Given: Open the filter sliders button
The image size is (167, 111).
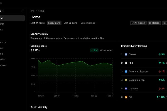Looking at the screenshot, I should (164, 23).
